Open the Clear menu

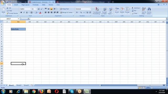click(x=135, y=13)
